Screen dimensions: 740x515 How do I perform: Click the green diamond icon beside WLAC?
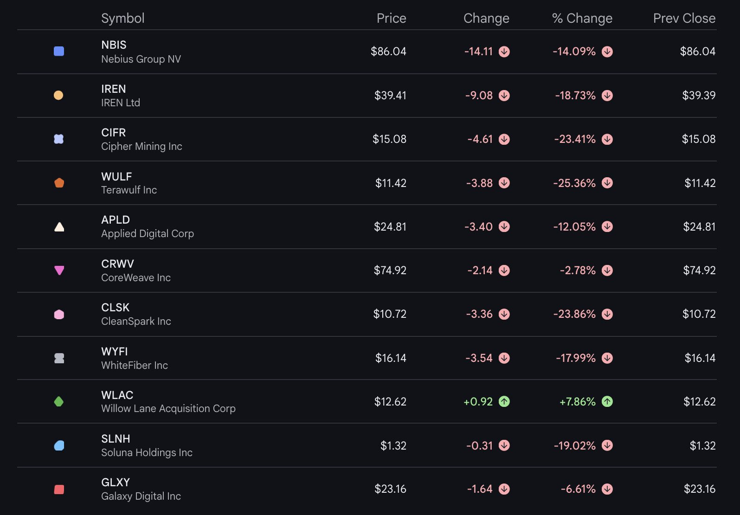click(x=59, y=401)
